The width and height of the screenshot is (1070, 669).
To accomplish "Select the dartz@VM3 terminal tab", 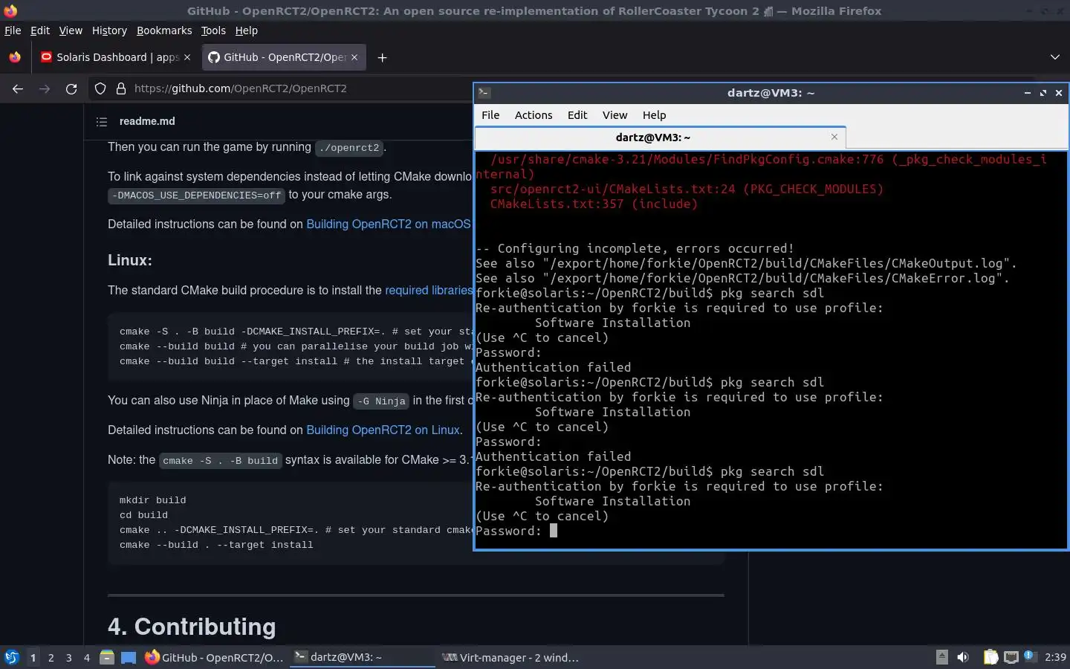I will (660, 137).
